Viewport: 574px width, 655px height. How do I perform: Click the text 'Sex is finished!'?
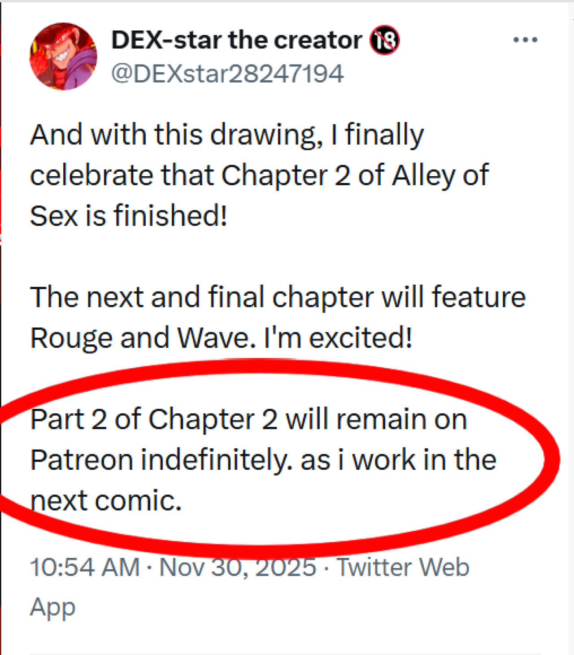[x=128, y=216]
